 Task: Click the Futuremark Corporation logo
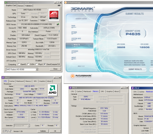tap(72, 76)
